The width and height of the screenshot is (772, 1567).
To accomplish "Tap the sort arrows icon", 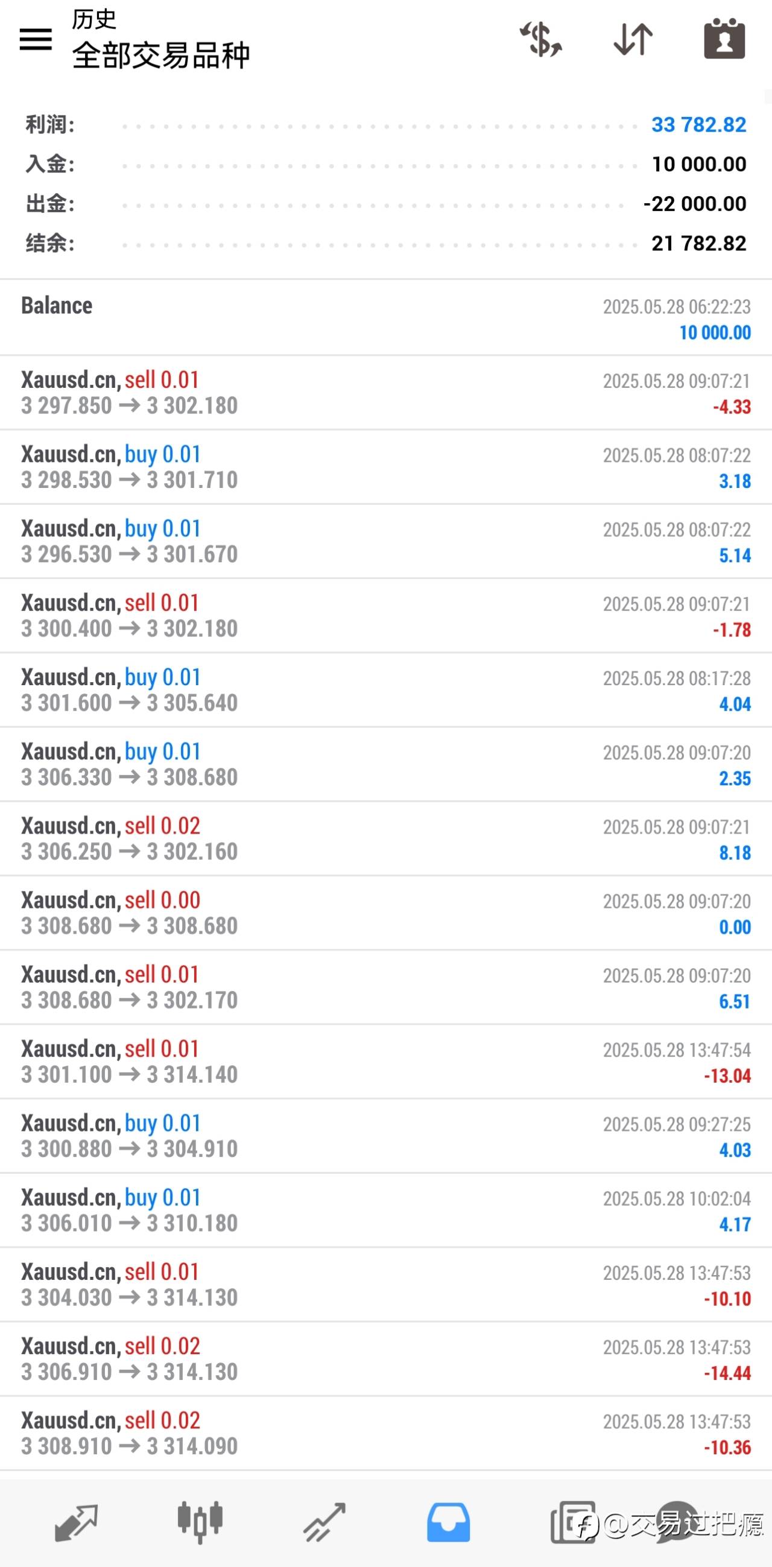I will click(633, 40).
